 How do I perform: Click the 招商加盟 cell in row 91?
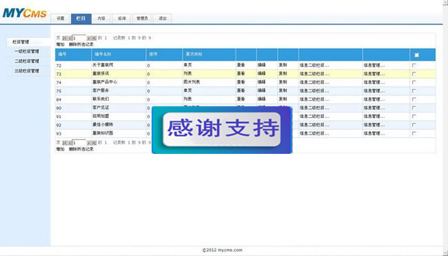(101, 117)
